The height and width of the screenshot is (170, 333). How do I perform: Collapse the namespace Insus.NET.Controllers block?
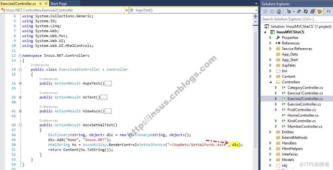(20, 56)
